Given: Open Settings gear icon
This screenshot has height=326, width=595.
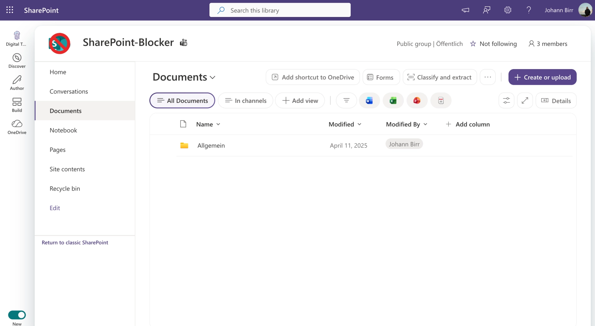Looking at the screenshot, I should coord(508,10).
